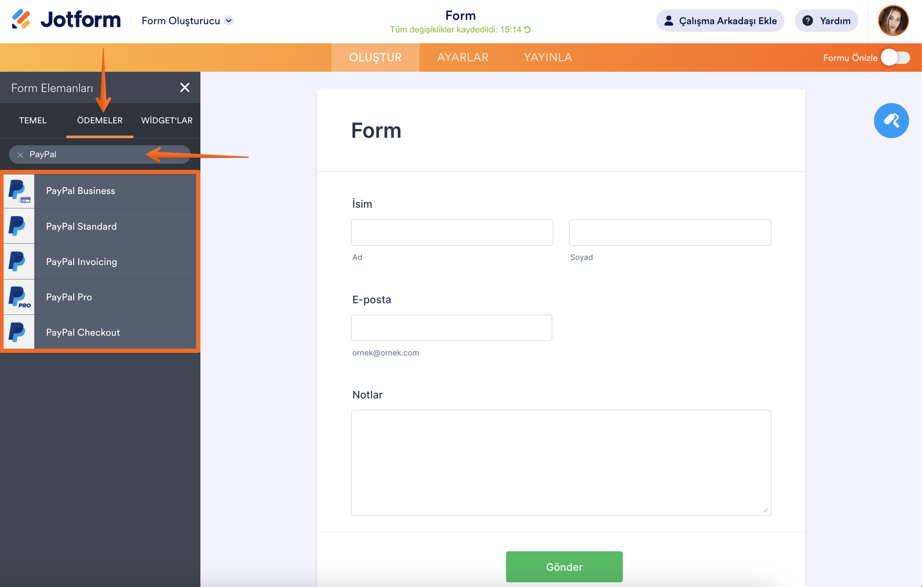Click the PayPal Business icon
Viewport: 922px width, 587px height.
click(19, 191)
